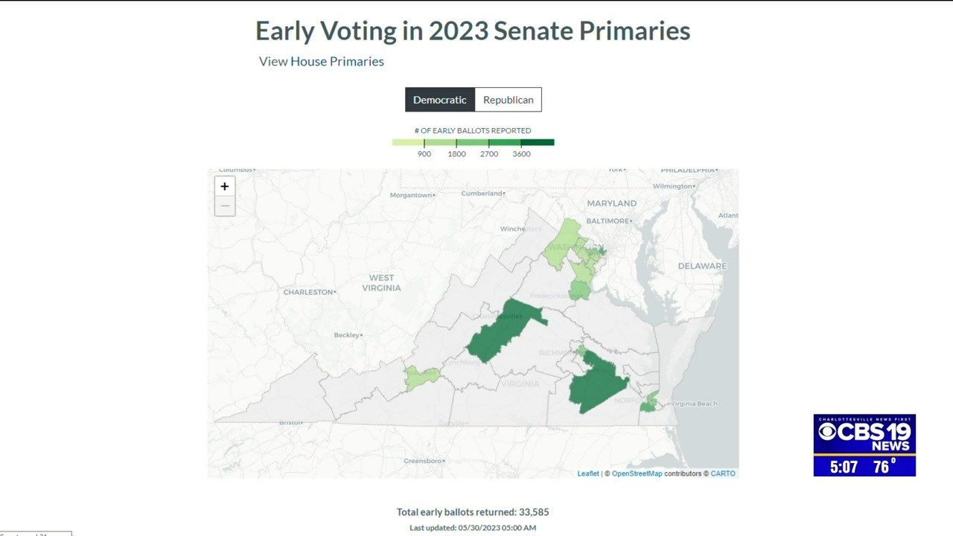
Task: Toggle back to Democratic ballots display
Action: 440,99
